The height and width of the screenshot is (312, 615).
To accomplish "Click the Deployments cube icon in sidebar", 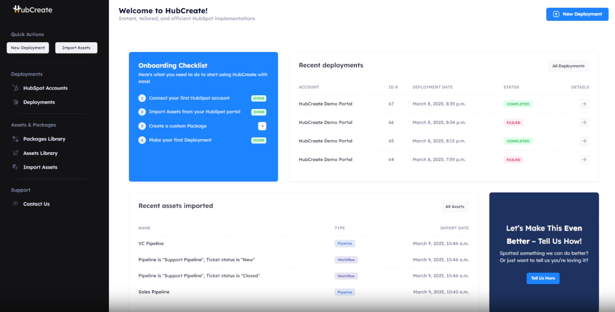I will pos(15,102).
